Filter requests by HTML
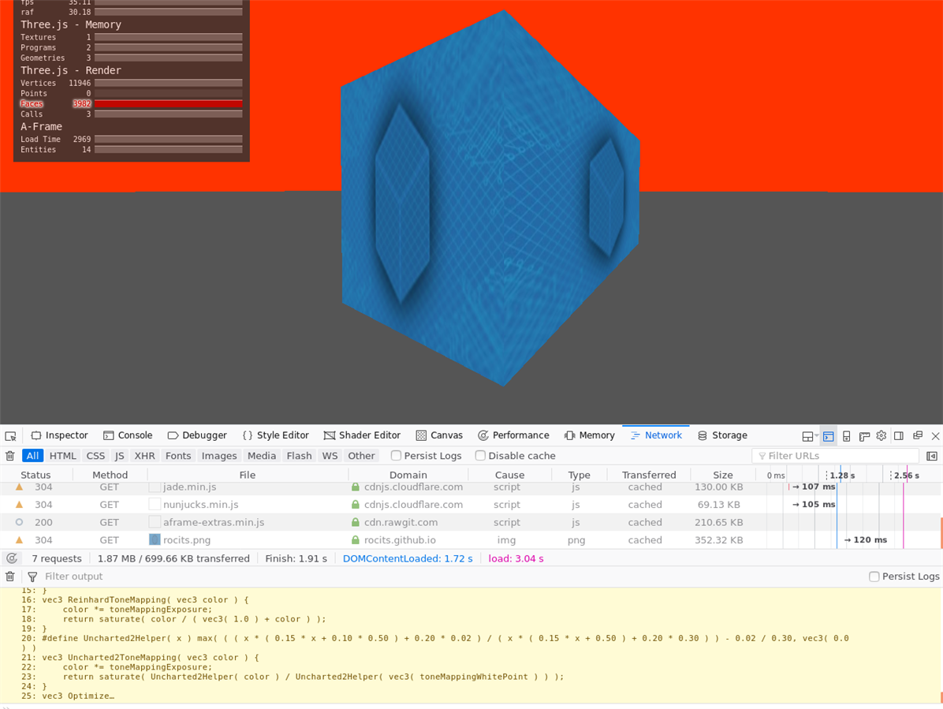The width and height of the screenshot is (943, 709). (62, 456)
